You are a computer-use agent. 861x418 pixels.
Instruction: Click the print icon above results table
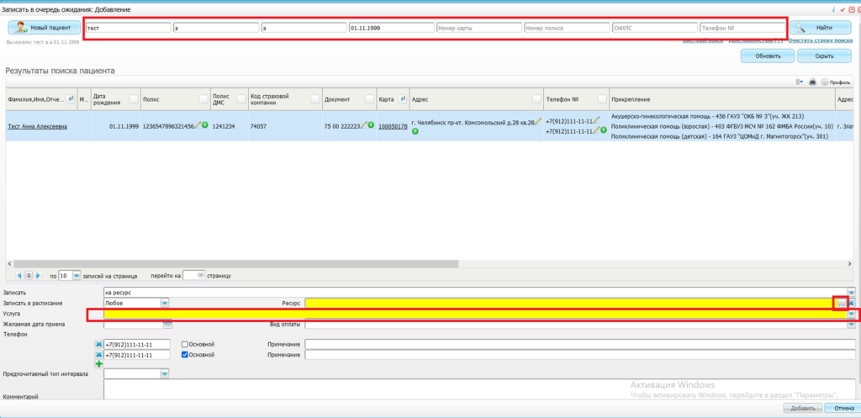point(813,82)
